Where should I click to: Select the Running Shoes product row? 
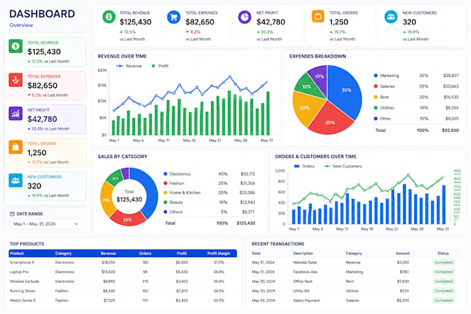123,291
